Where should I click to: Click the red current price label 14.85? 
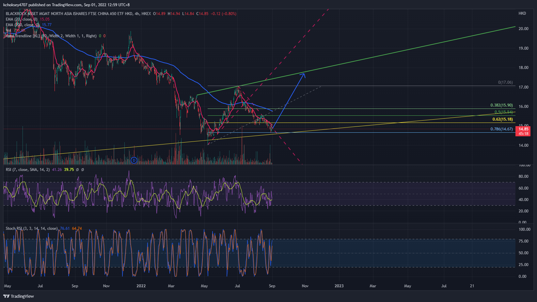pyautogui.click(x=523, y=129)
